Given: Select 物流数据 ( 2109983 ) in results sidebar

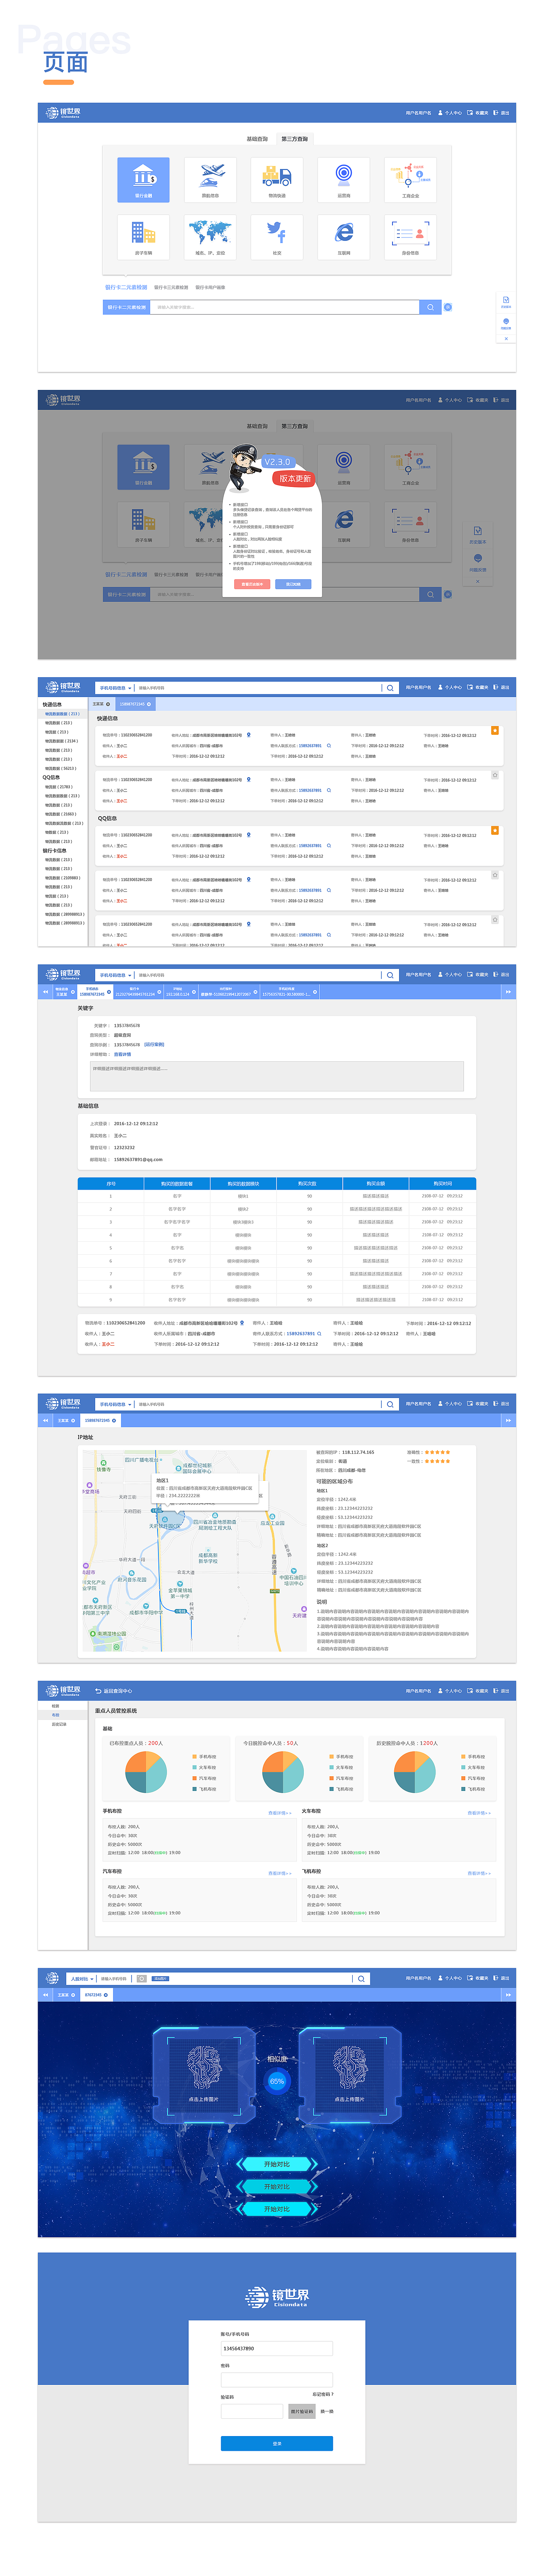Looking at the screenshot, I should [62, 878].
